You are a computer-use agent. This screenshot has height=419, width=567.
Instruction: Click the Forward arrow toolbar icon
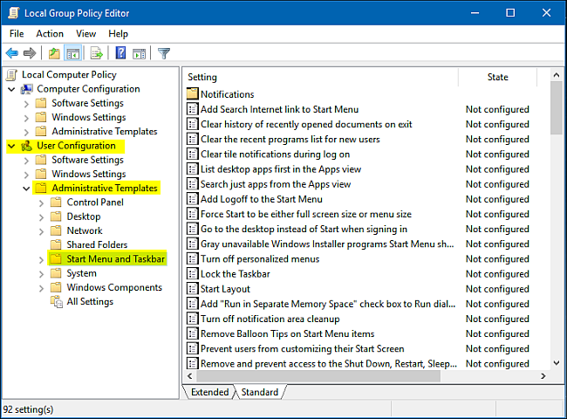tap(30, 53)
